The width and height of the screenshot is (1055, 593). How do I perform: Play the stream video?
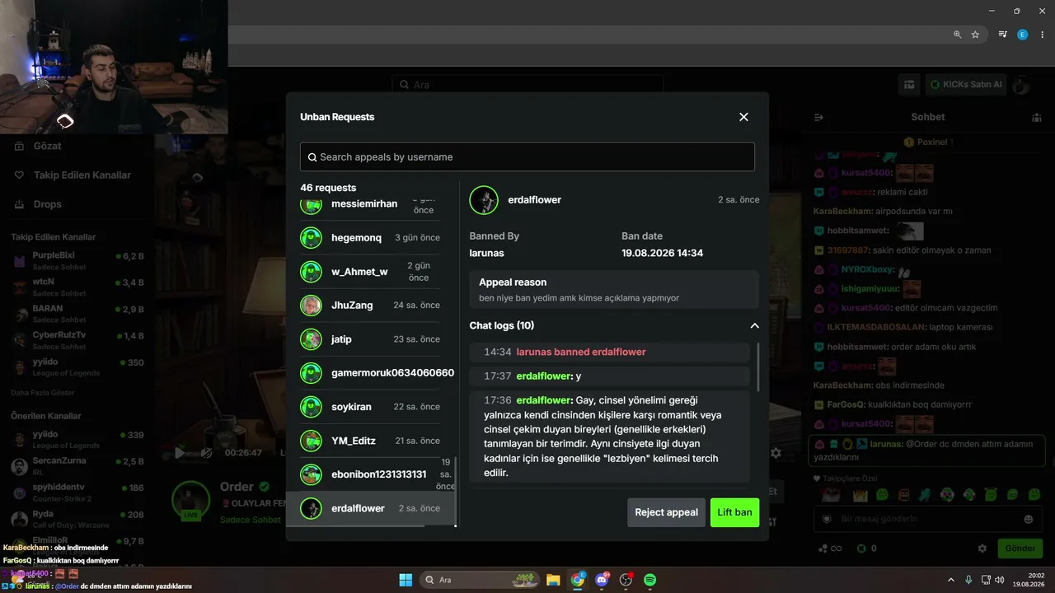[x=180, y=452]
